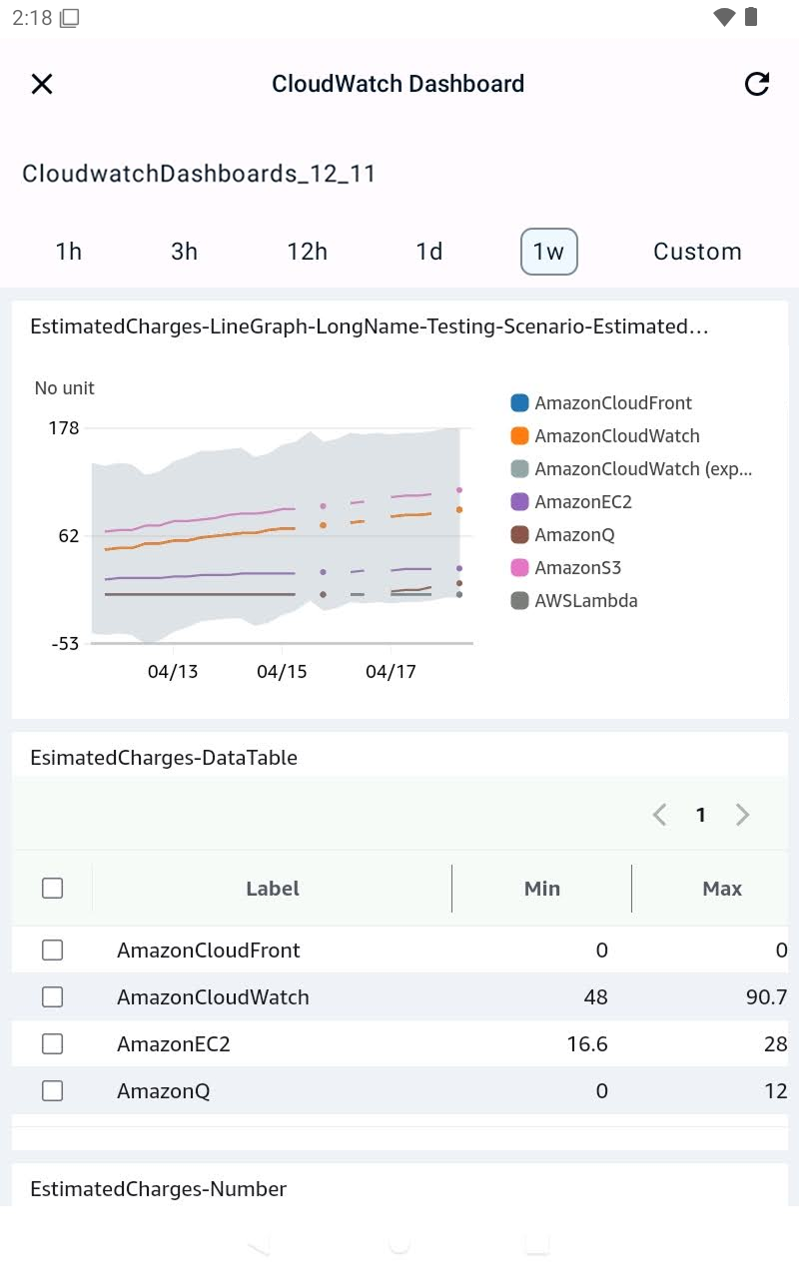
Task: Tap the AWSLambda gray legend swatch
Action: tap(519, 601)
